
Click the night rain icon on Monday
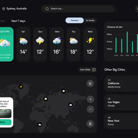57,40
